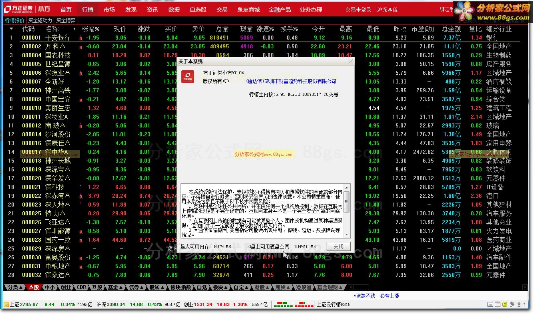The width and height of the screenshot is (534, 314).
Task: Open the 自选股 menu
Action: click(x=198, y=10)
